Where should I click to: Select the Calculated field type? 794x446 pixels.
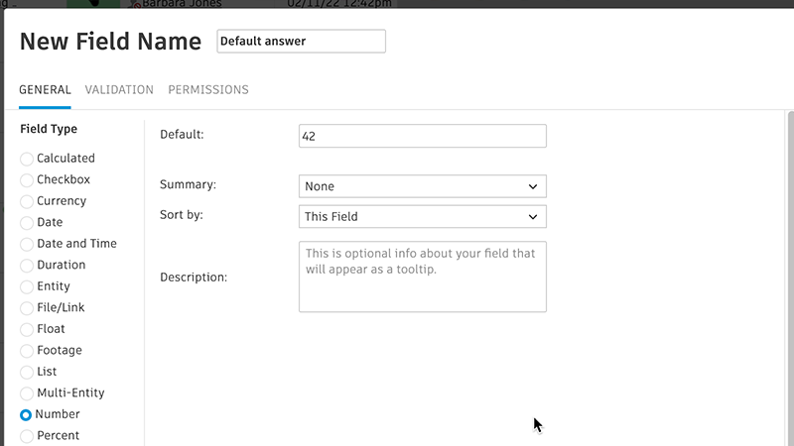pos(27,159)
